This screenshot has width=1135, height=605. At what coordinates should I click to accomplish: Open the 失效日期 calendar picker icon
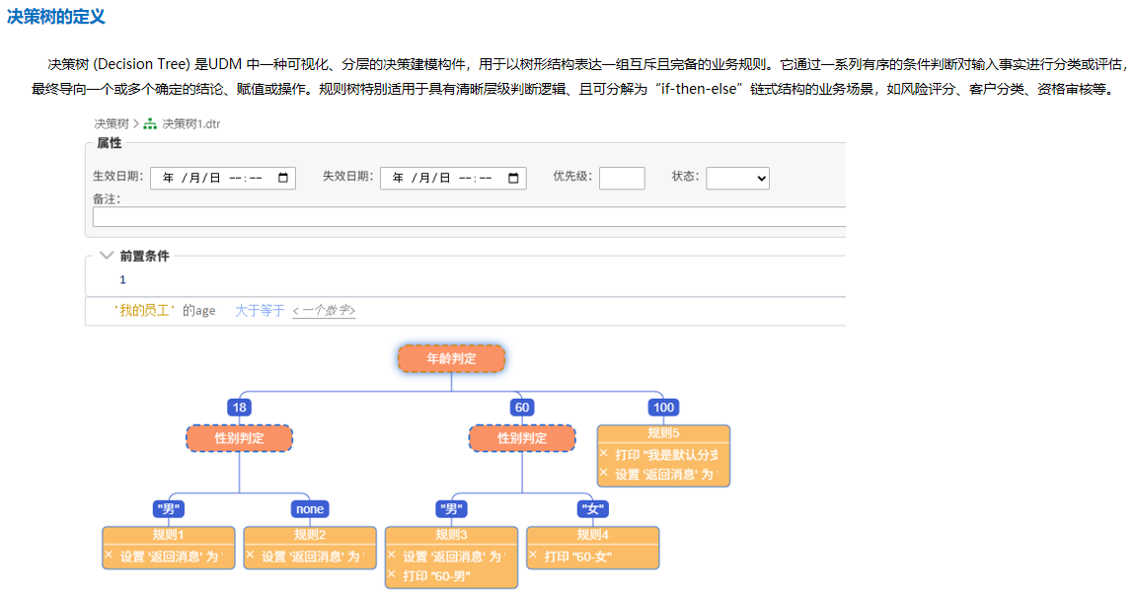pyautogui.click(x=513, y=178)
